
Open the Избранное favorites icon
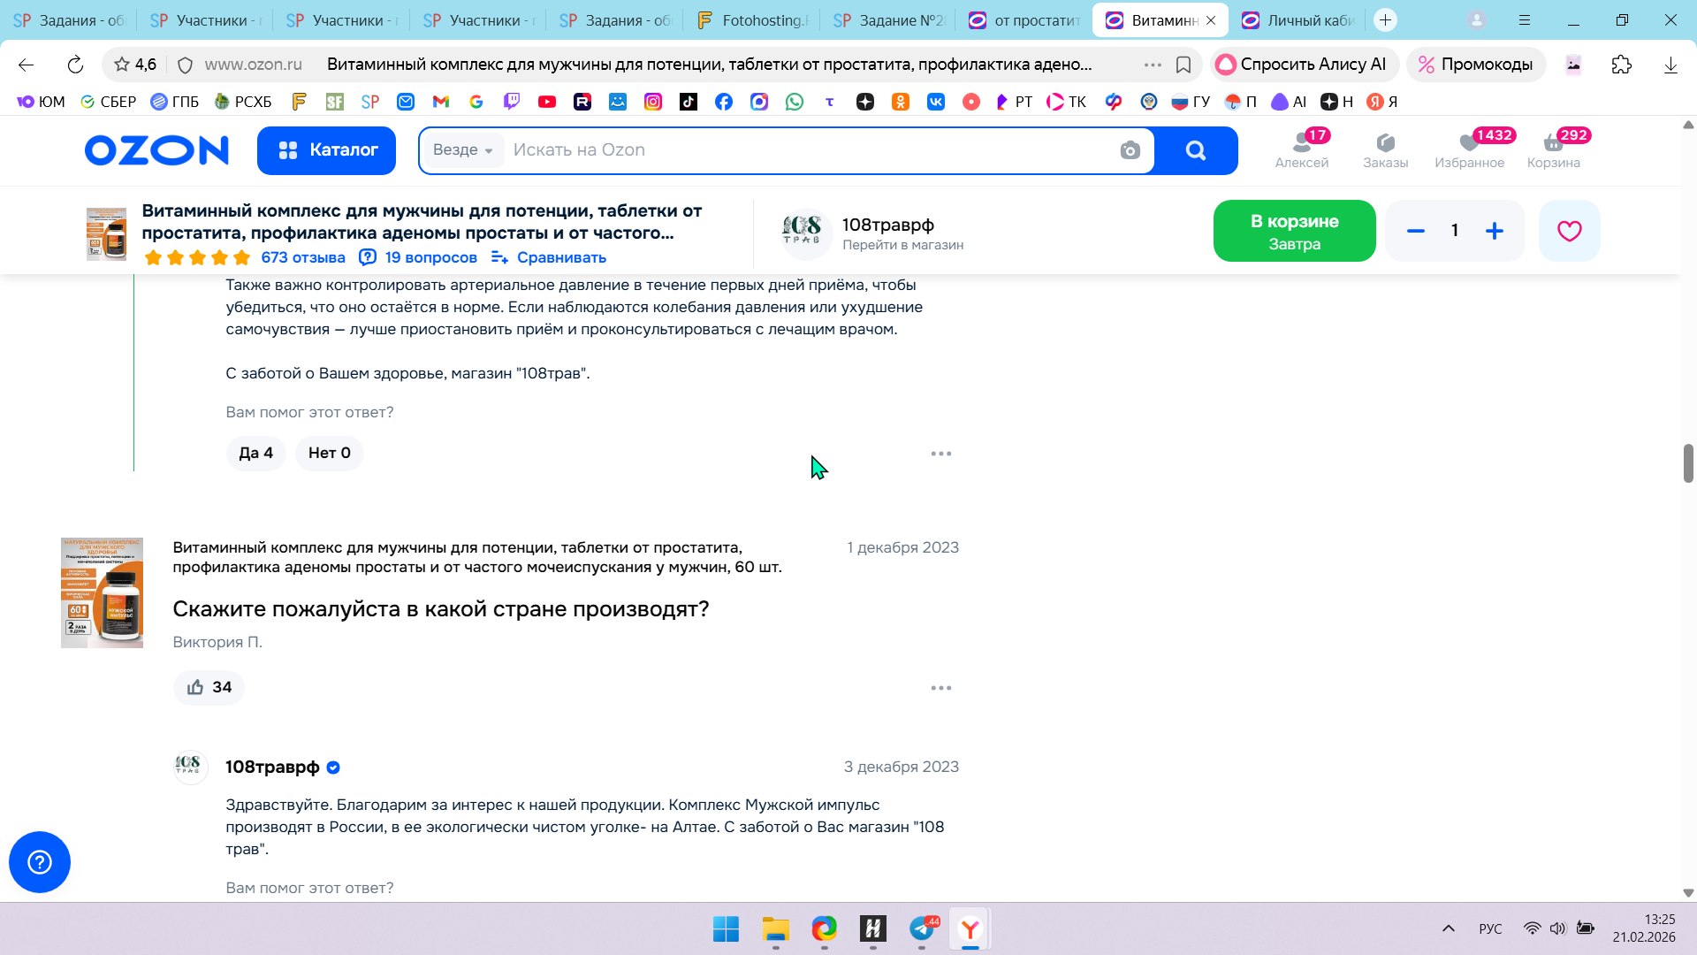tap(1469, 149)
